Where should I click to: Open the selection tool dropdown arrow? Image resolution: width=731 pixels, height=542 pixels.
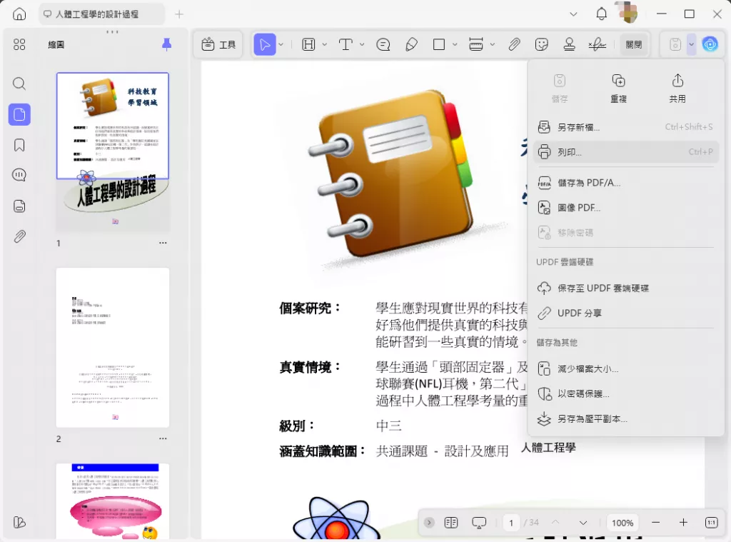tap(280, 44)
